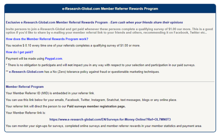Click the 'Your Member Referrer link is:' label
Viewport: 220px width, 136px height.
(x=26, y=113)
